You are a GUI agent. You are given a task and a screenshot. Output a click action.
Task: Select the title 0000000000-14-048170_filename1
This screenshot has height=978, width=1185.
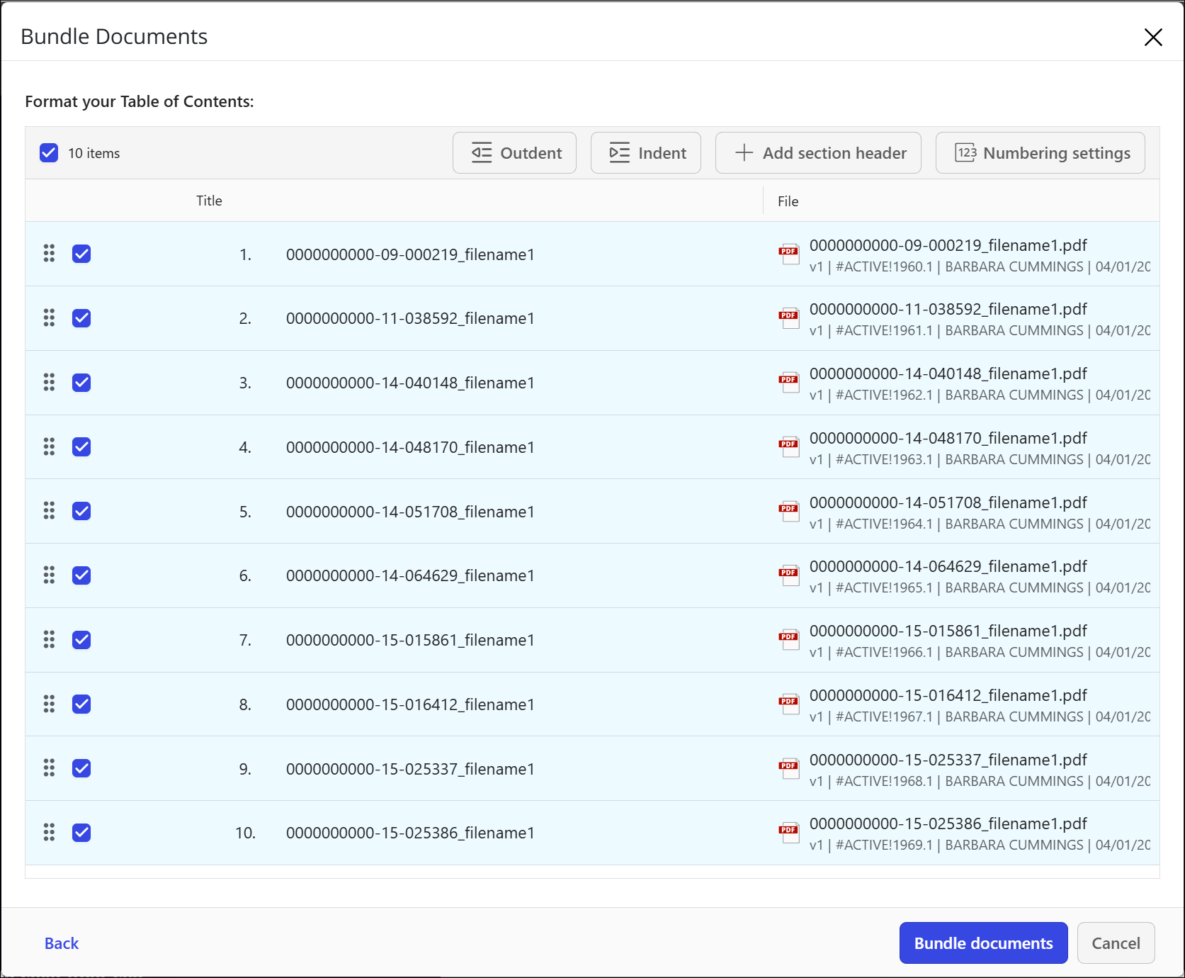click(x=410, y=447)
